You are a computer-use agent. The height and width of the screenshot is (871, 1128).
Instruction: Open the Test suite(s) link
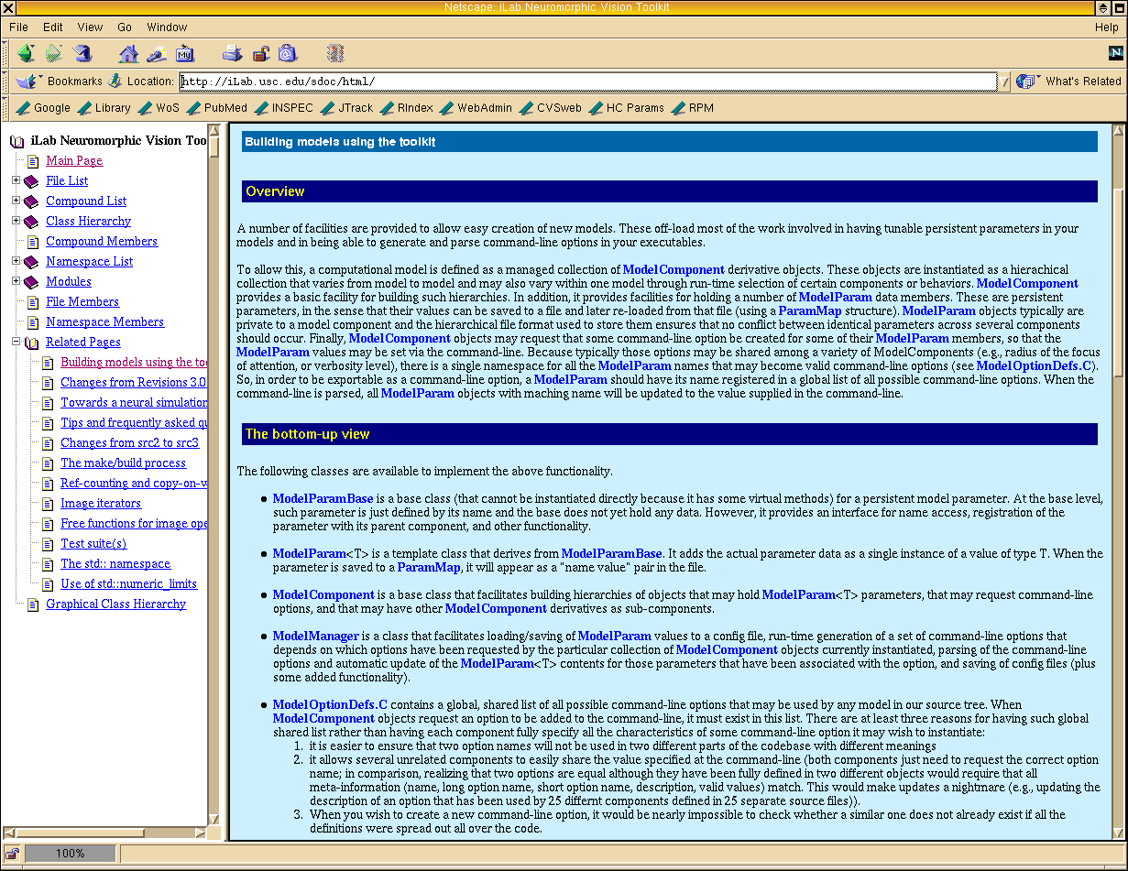[x=93, y=543]
